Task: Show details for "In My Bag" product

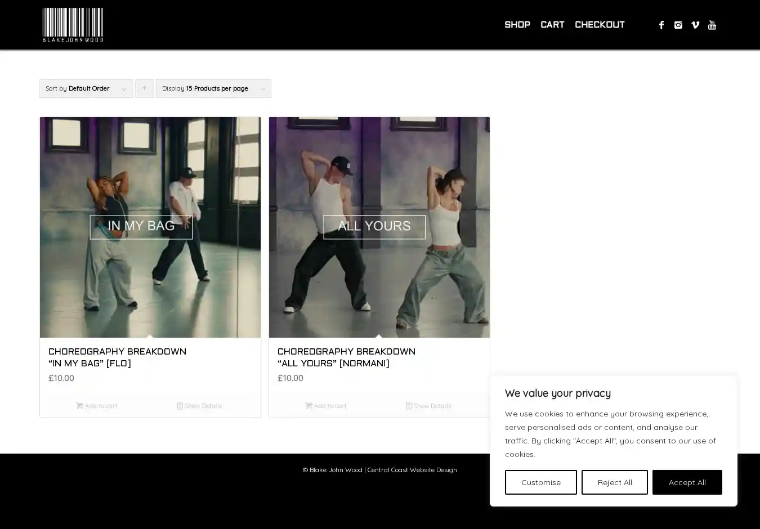Action: pyautogui.click(x=200, y=406)
